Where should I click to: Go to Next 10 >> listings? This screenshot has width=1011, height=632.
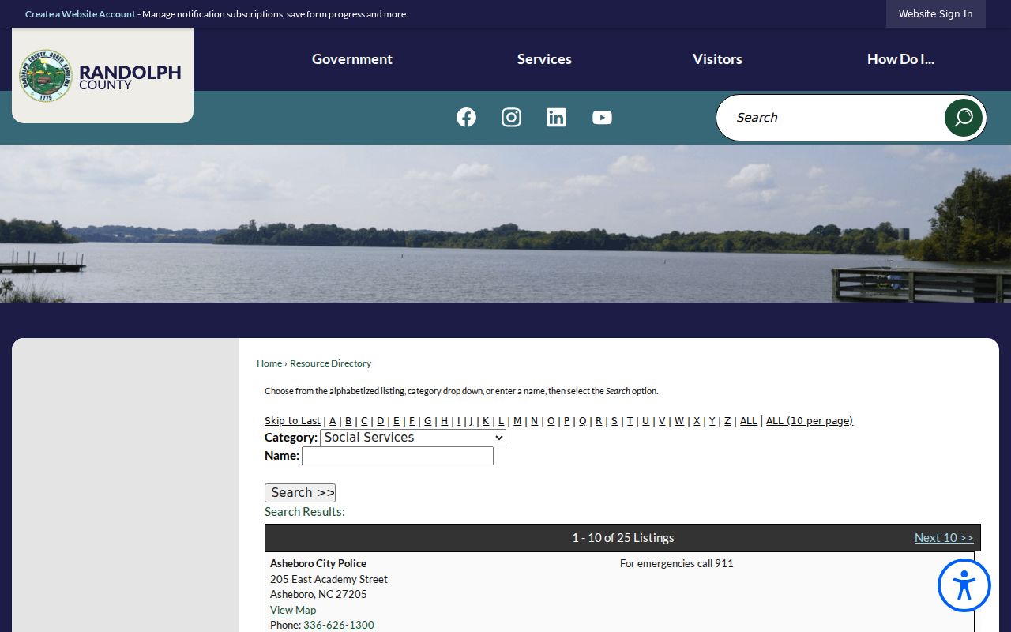coord(944,538)
